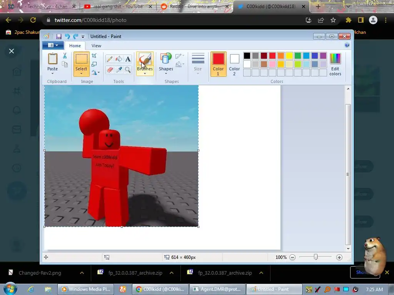394x295 pixels.
Task: Pick purple color swatch
Action: coord(323,55)
